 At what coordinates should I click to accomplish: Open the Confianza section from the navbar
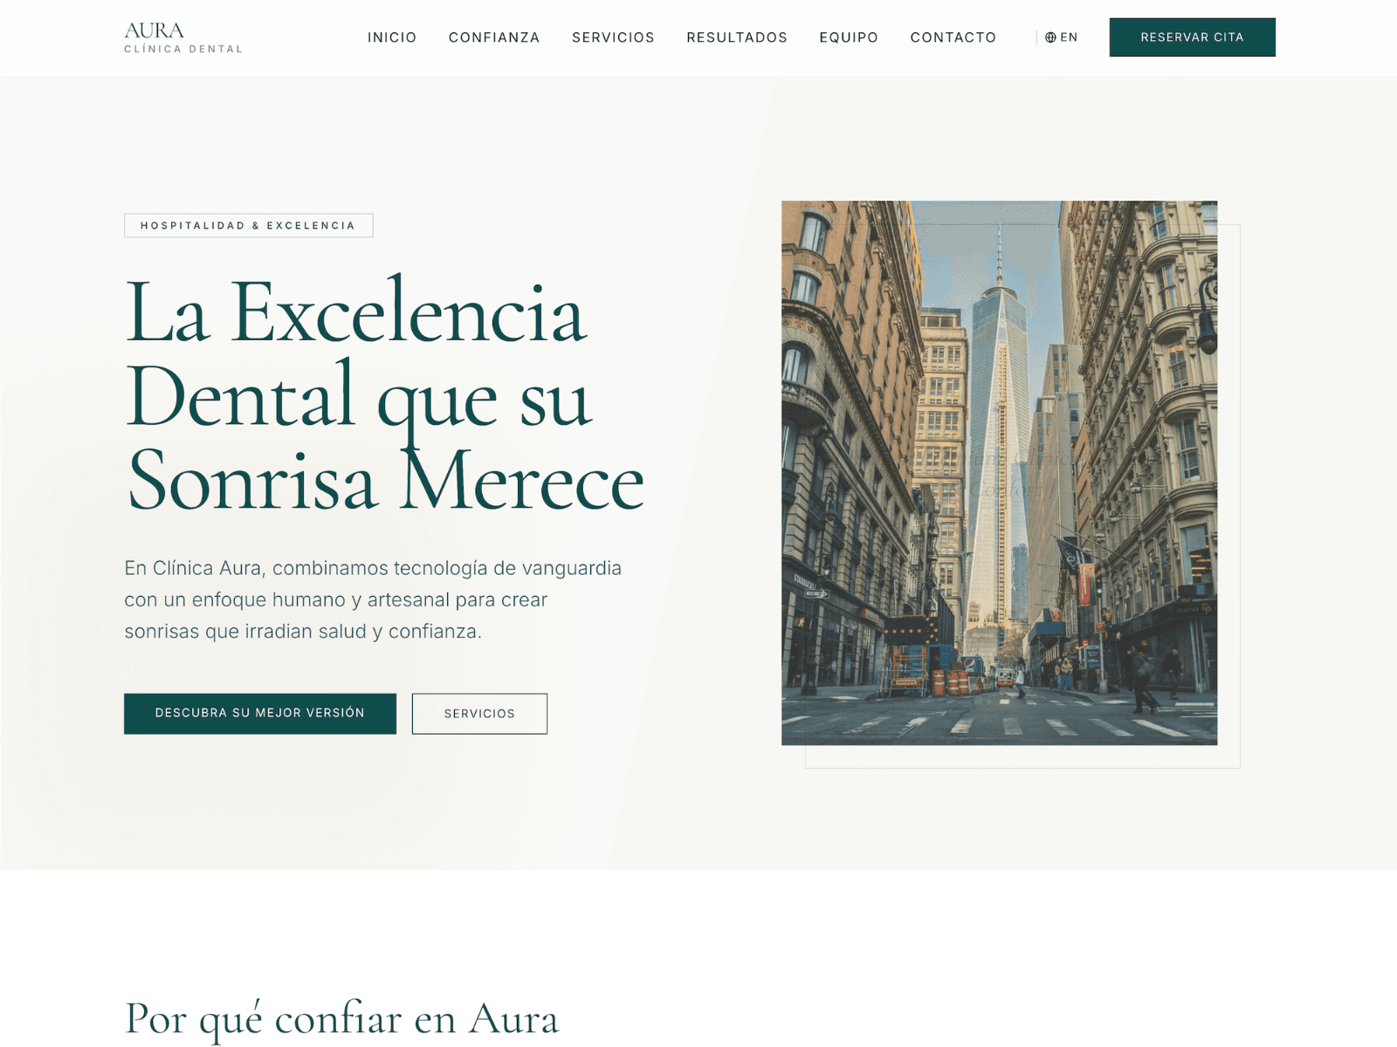[x=494, y=38]
